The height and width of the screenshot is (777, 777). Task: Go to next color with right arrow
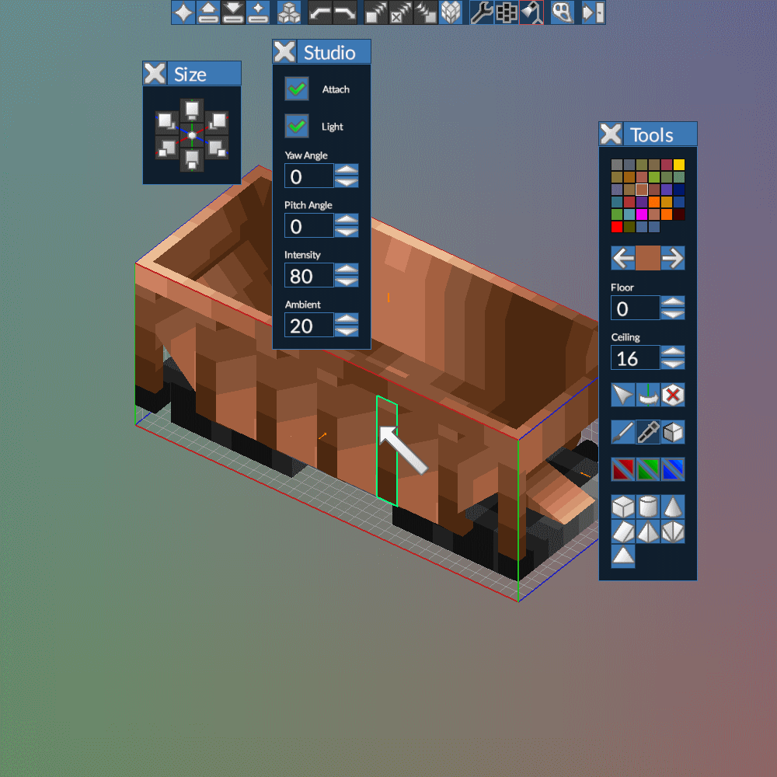click(x=672, y=258)
